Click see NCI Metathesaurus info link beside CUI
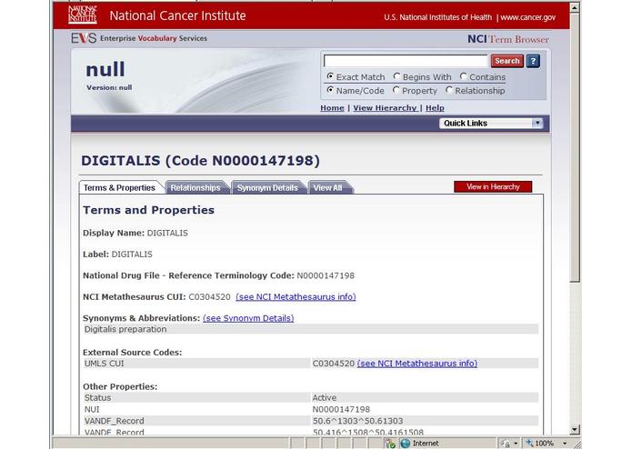This screenshot has height=449, width=632. (296, 297)
